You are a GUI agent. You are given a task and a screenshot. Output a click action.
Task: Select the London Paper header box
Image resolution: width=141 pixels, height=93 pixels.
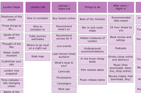click(x=12, y=7)
